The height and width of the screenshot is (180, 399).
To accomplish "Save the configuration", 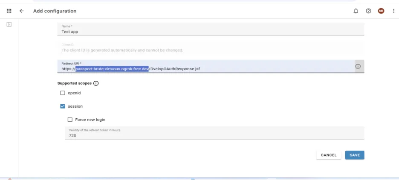I will (x=355, y=155).
